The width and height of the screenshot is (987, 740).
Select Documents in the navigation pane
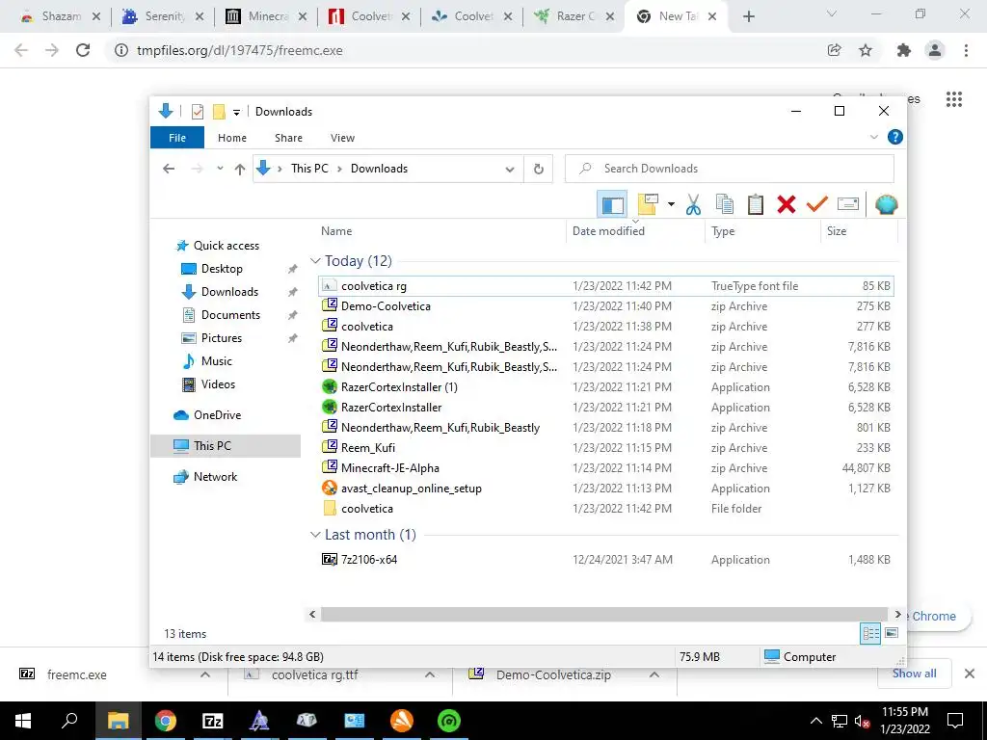coord(221,315)
